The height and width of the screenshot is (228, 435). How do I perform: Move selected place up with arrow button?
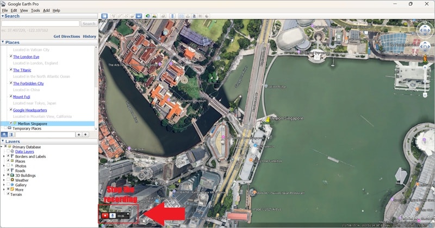coord(79,135)
